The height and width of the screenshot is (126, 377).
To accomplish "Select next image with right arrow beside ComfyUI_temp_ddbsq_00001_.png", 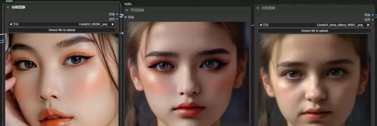I will point(368,25).
